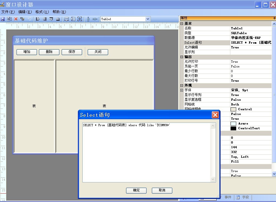Click 取消 in the Select语句 dialog
The height and width of the screenshot is (202, 276).
point(162,190)
